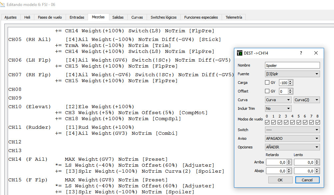Click the Nombre text field
334x195 pixels.
292,65
